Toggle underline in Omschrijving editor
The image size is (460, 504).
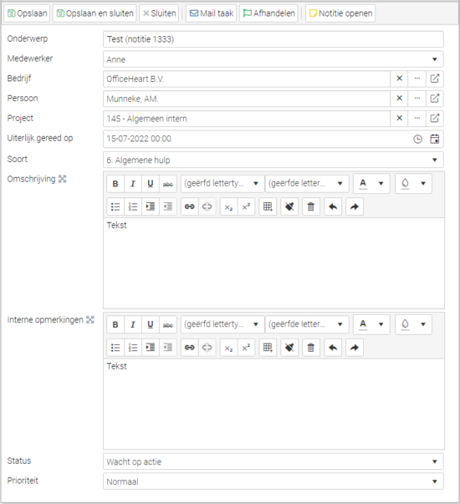[x=151, y=184]
